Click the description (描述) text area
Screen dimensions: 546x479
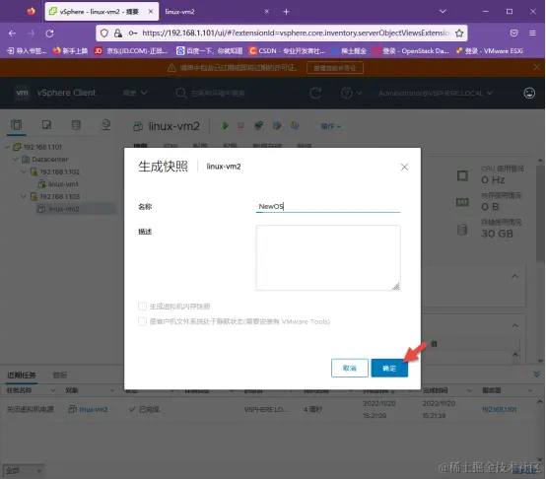click(x=328, y=257)
